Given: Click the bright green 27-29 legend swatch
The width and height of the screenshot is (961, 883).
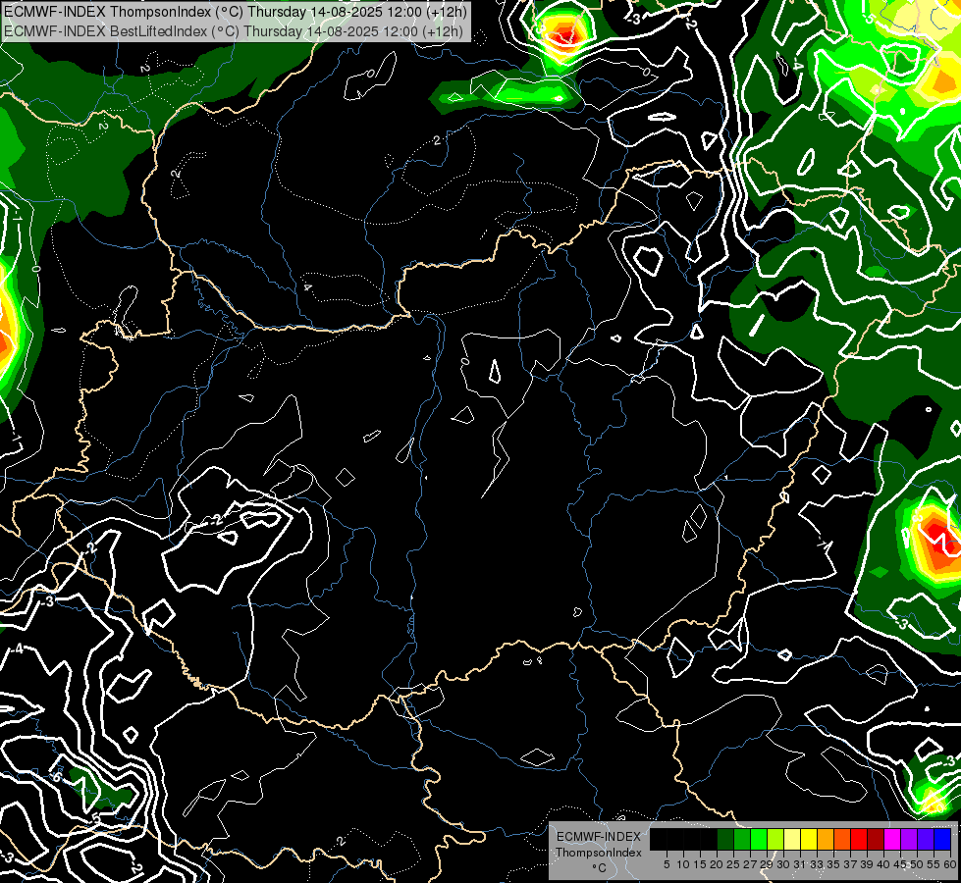Looking at the screenshot, I should click(759, 839).
